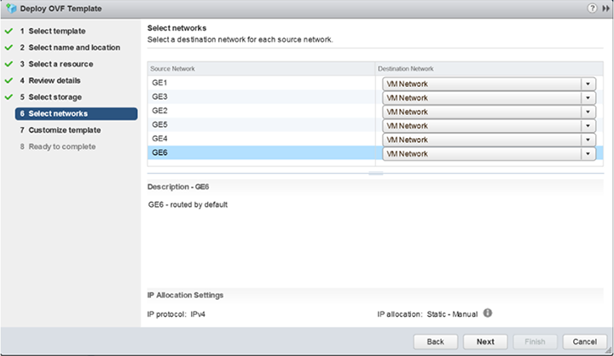
Task: Go to step 7 Customize template
Action: click(x=64, y=130)
